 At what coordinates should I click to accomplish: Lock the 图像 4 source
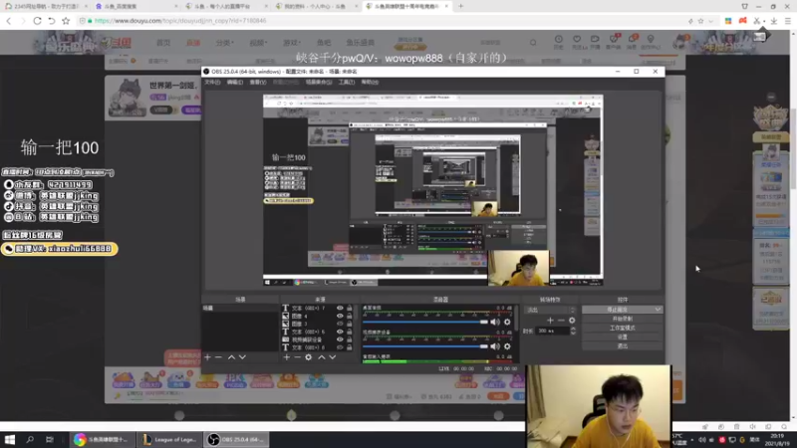click(350, 316)
